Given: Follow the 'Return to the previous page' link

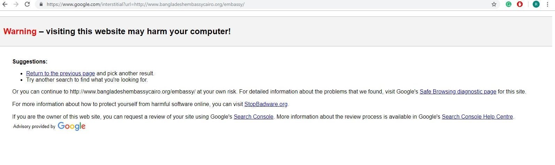Looking at the screenshot, I should click(x=60, y=73).
